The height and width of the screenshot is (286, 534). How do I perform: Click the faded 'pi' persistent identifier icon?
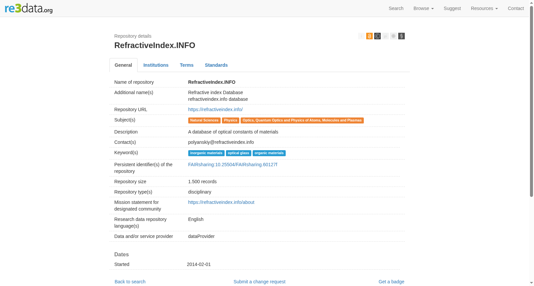coord(385,36)
